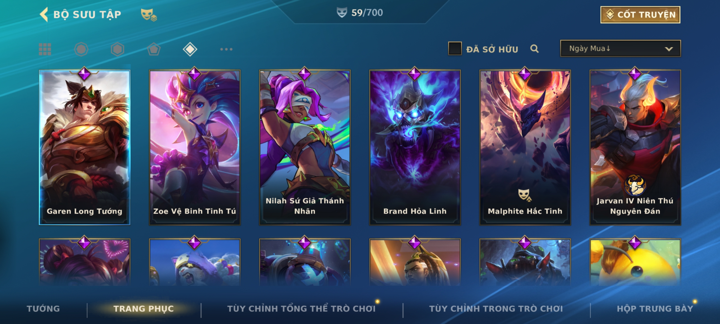Select the diamond rarity tier filter

pyautogui.click(x=190, y=49)
